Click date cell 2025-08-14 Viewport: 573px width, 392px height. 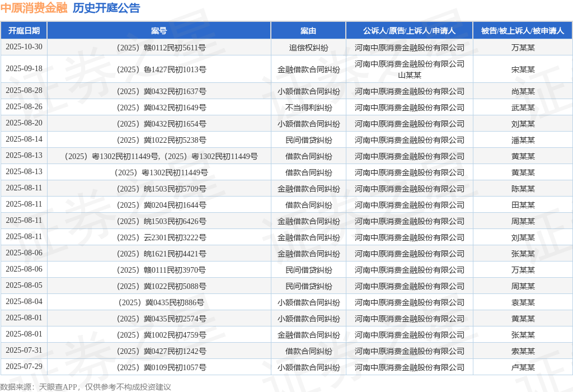coord(24,139)
